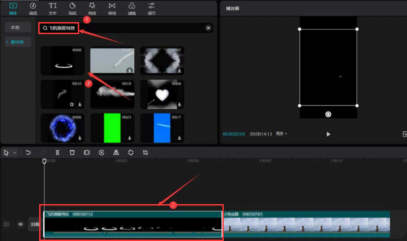
Task: Open the 文本 text tab
Action: coord(52,9)
